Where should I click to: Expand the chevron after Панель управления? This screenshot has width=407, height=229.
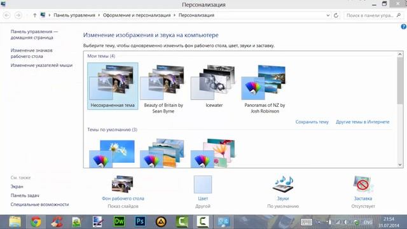pyautogui.click(x=99, y=15)
